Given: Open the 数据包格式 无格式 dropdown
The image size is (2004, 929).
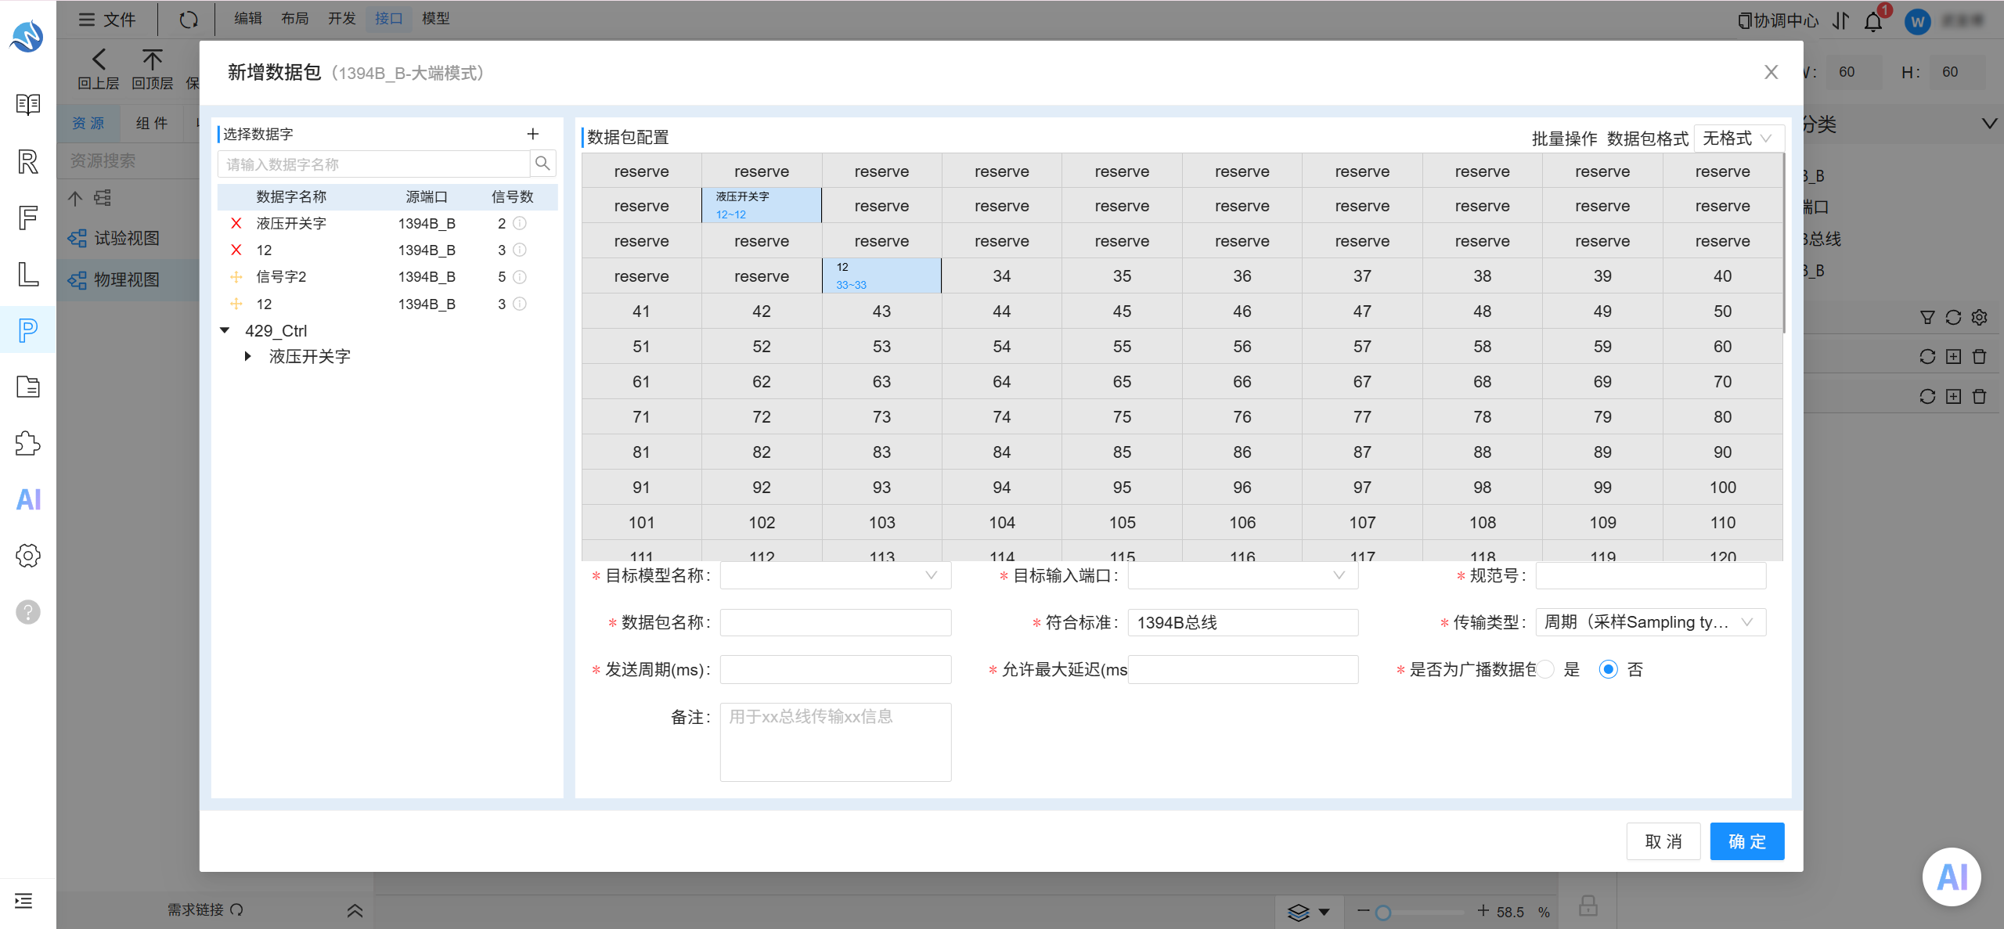Looking at the screenshot, I should tap(1739, 139).
